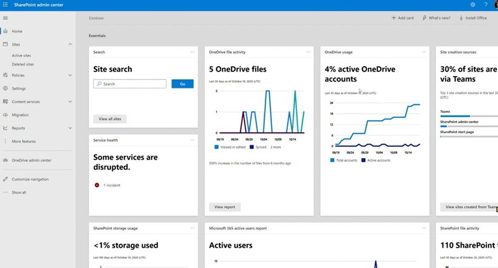Viewport: 498px width, 268px height.
Task: Click the More features dots icon
Action: click(5, 141)
